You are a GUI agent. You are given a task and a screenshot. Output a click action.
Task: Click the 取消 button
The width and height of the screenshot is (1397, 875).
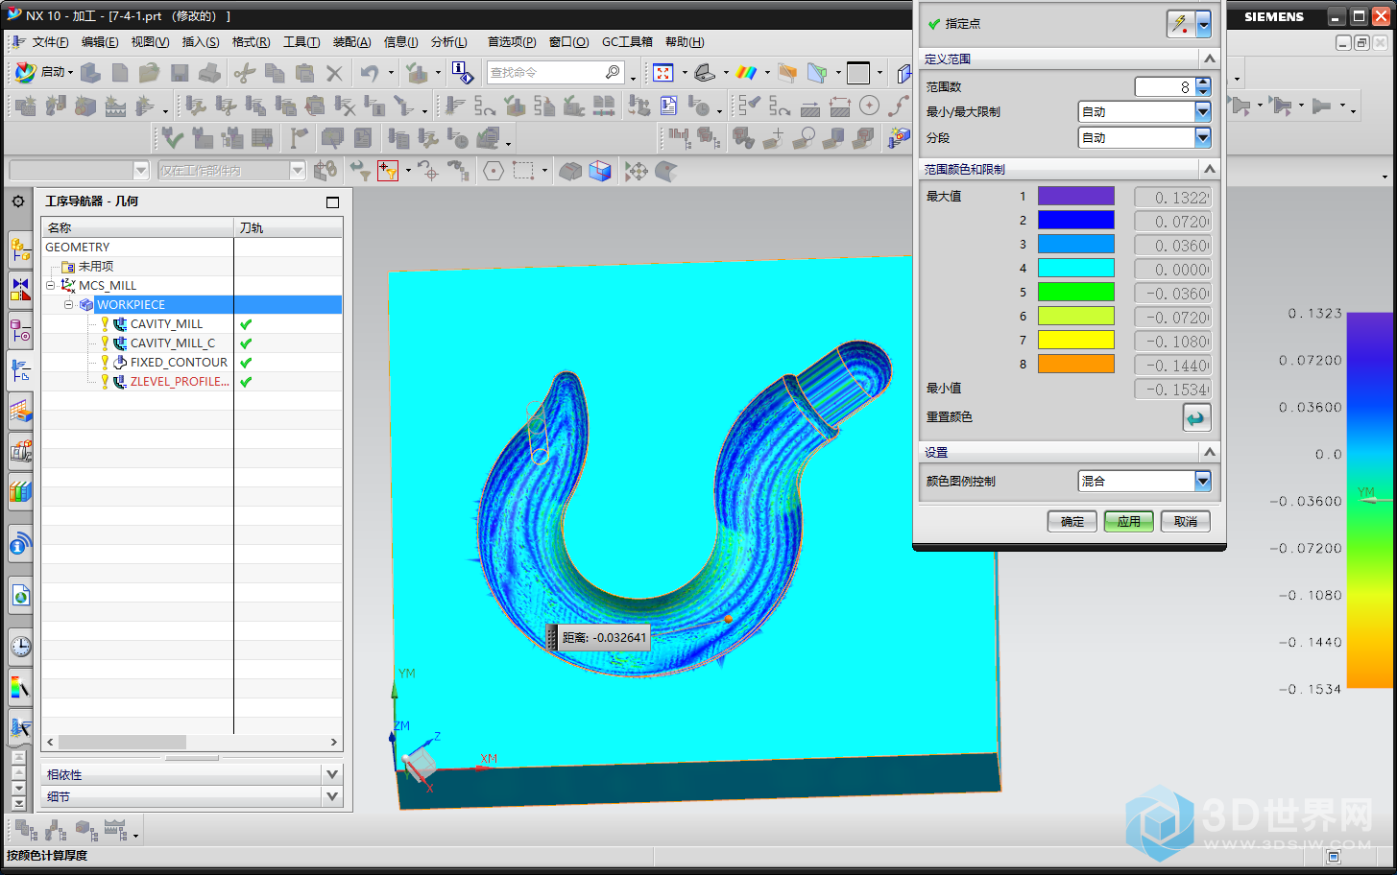1185,522
